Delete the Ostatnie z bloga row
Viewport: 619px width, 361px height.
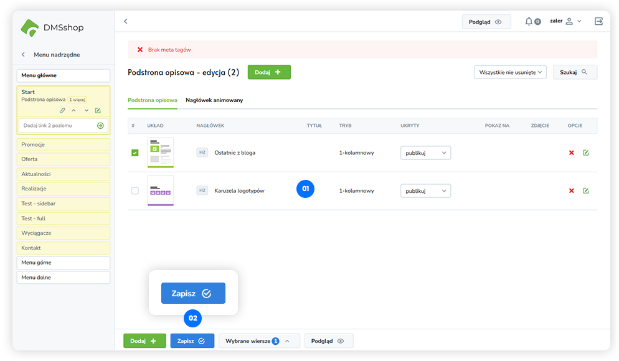(571, 153)
